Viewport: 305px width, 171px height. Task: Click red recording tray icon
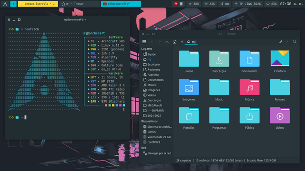point(176,4)
